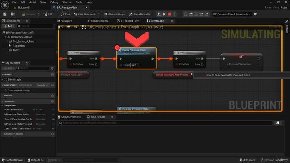290x163 pixels.
Task: Add a new macro via Macros plus icon
Action: [53, 96]
